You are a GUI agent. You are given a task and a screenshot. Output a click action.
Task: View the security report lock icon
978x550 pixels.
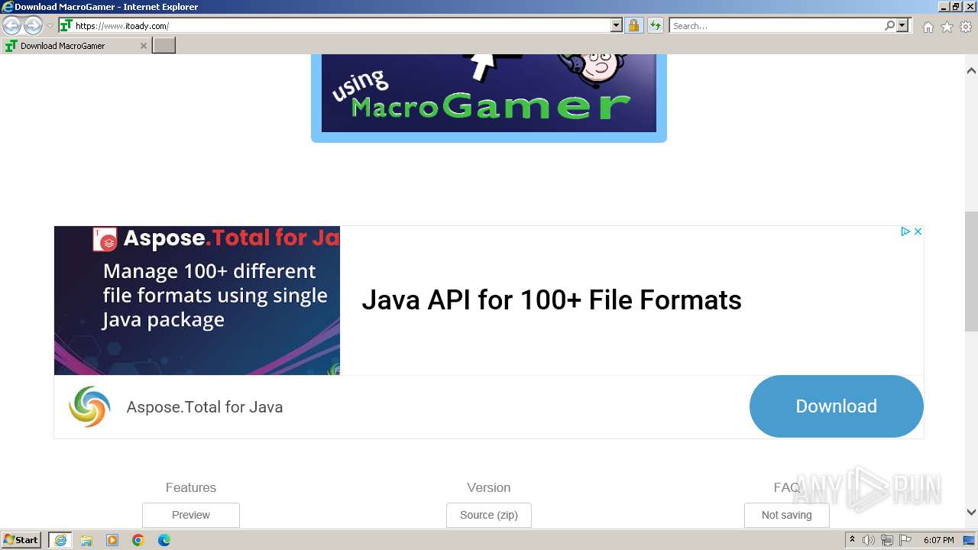click(633, 26)
